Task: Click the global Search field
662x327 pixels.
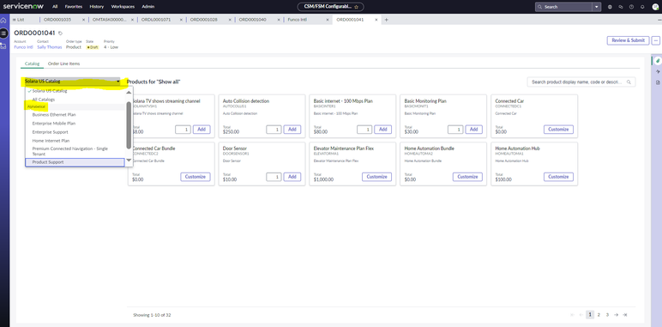Action: pos(563,7)
